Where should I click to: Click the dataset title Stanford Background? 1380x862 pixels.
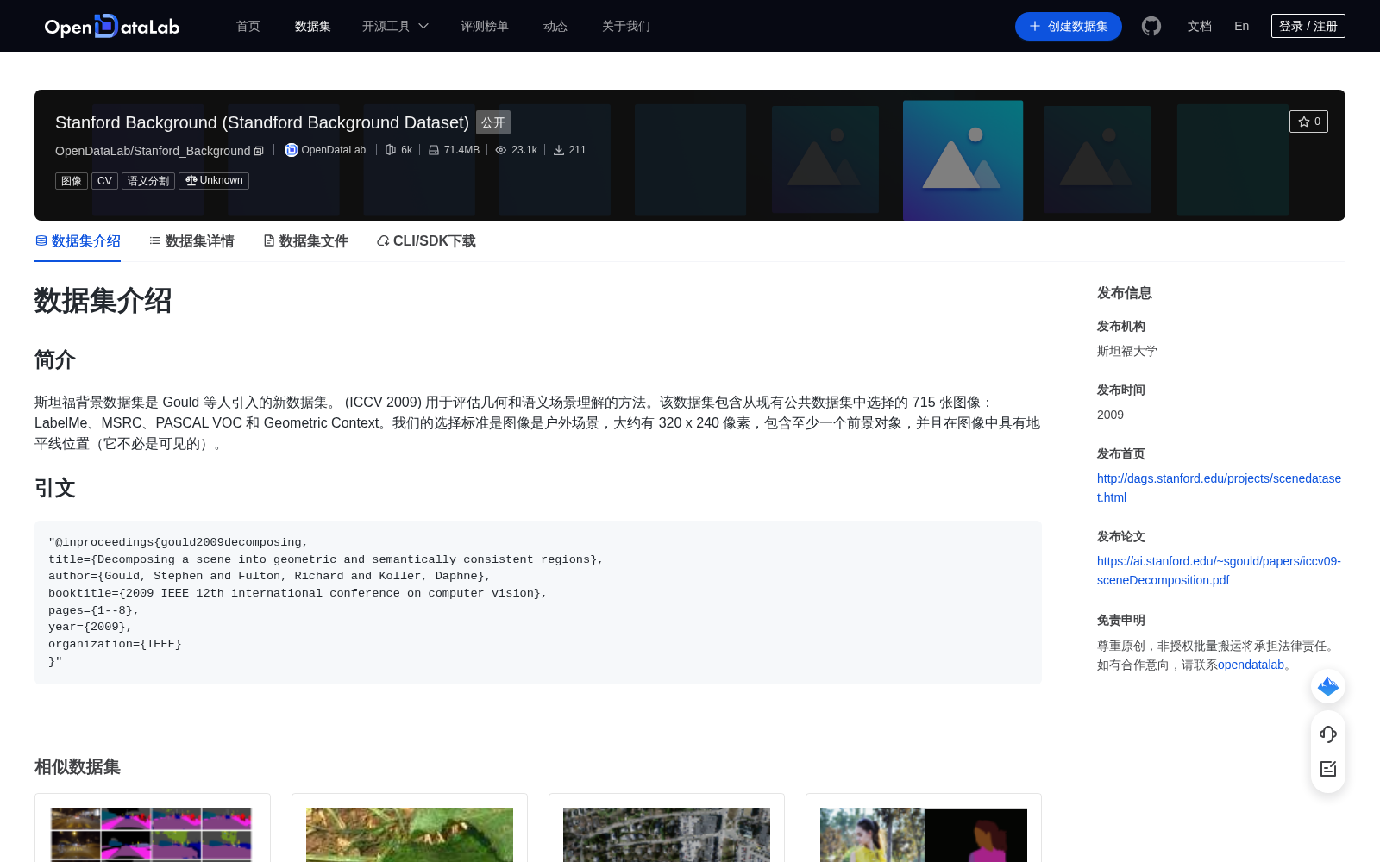tap(262, 122)
